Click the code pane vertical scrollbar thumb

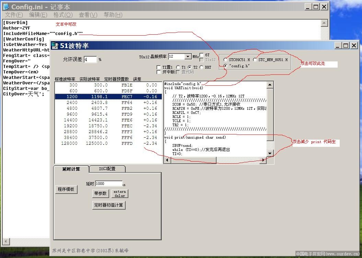pyautogui.click(x=270, y=115)
